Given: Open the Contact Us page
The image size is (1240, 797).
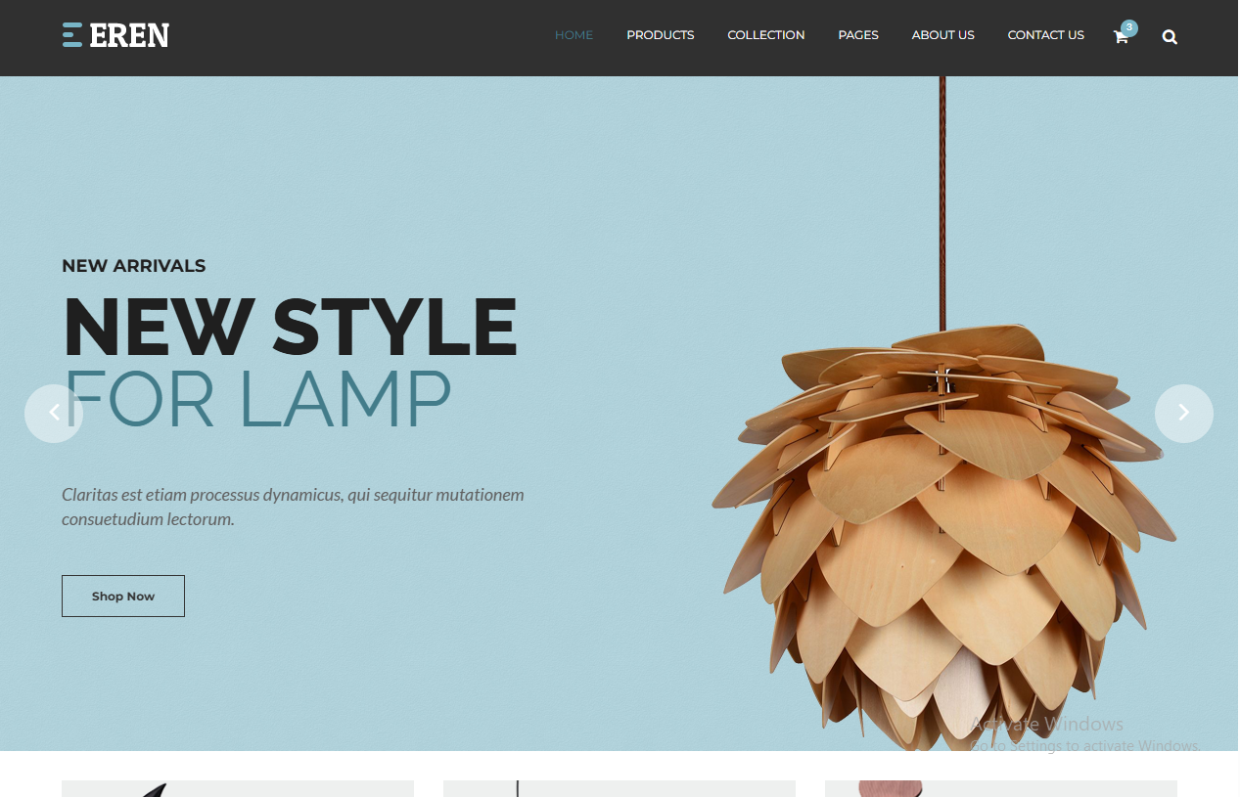Looking at the screenshot, I should [x=1046, y=35].
